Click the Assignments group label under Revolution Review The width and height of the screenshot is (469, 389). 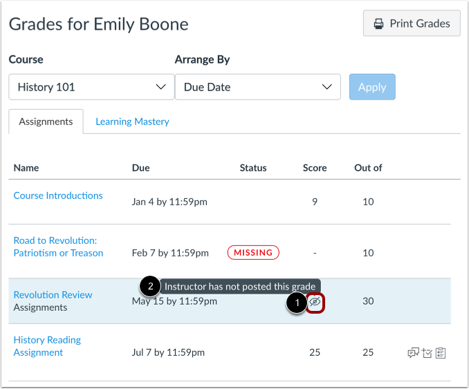(x=40, y=307)
